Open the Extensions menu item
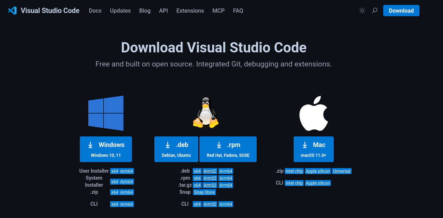 pyautogui.click(x=190, y=11)
